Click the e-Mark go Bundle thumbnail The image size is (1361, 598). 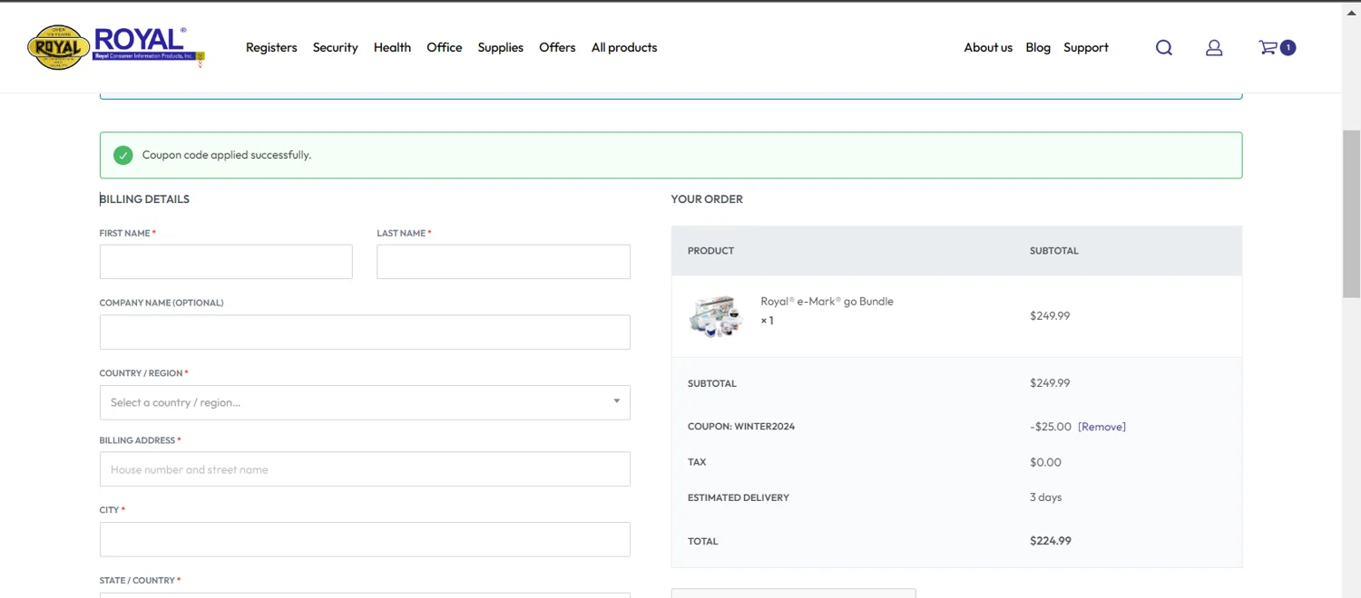pos(716,316)
